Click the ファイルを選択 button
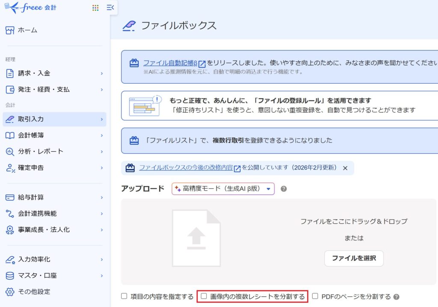Viewport: 438px width, 307px height. coord(354,258)
